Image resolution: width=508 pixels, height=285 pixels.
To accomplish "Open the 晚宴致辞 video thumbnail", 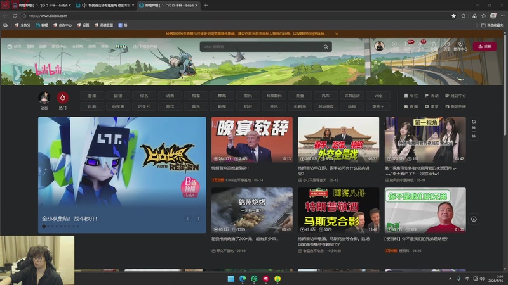I will tap(251, 139).
